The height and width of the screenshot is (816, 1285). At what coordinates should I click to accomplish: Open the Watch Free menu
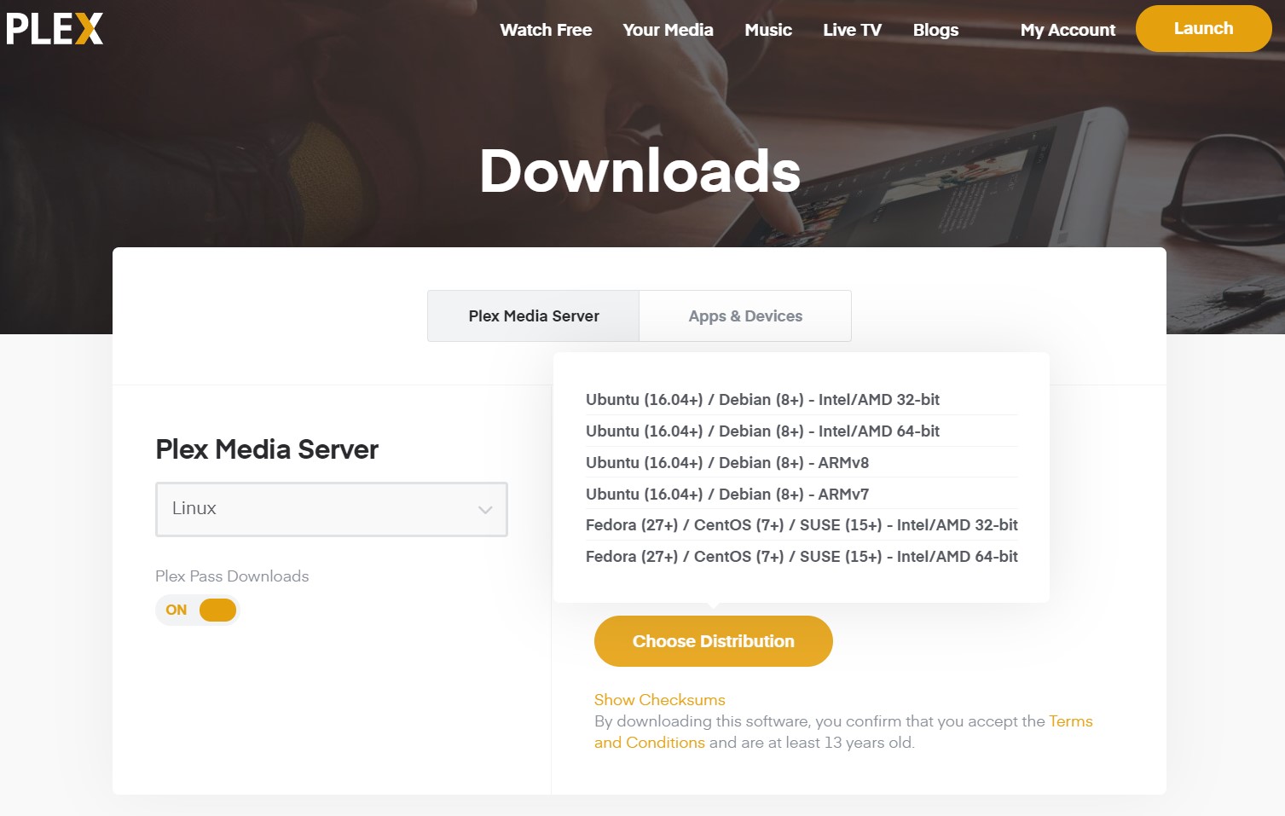point(546,30)
